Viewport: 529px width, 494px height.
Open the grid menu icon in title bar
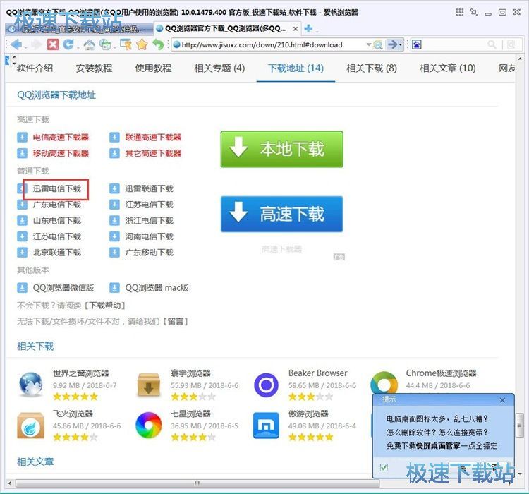tap(459, 12)
